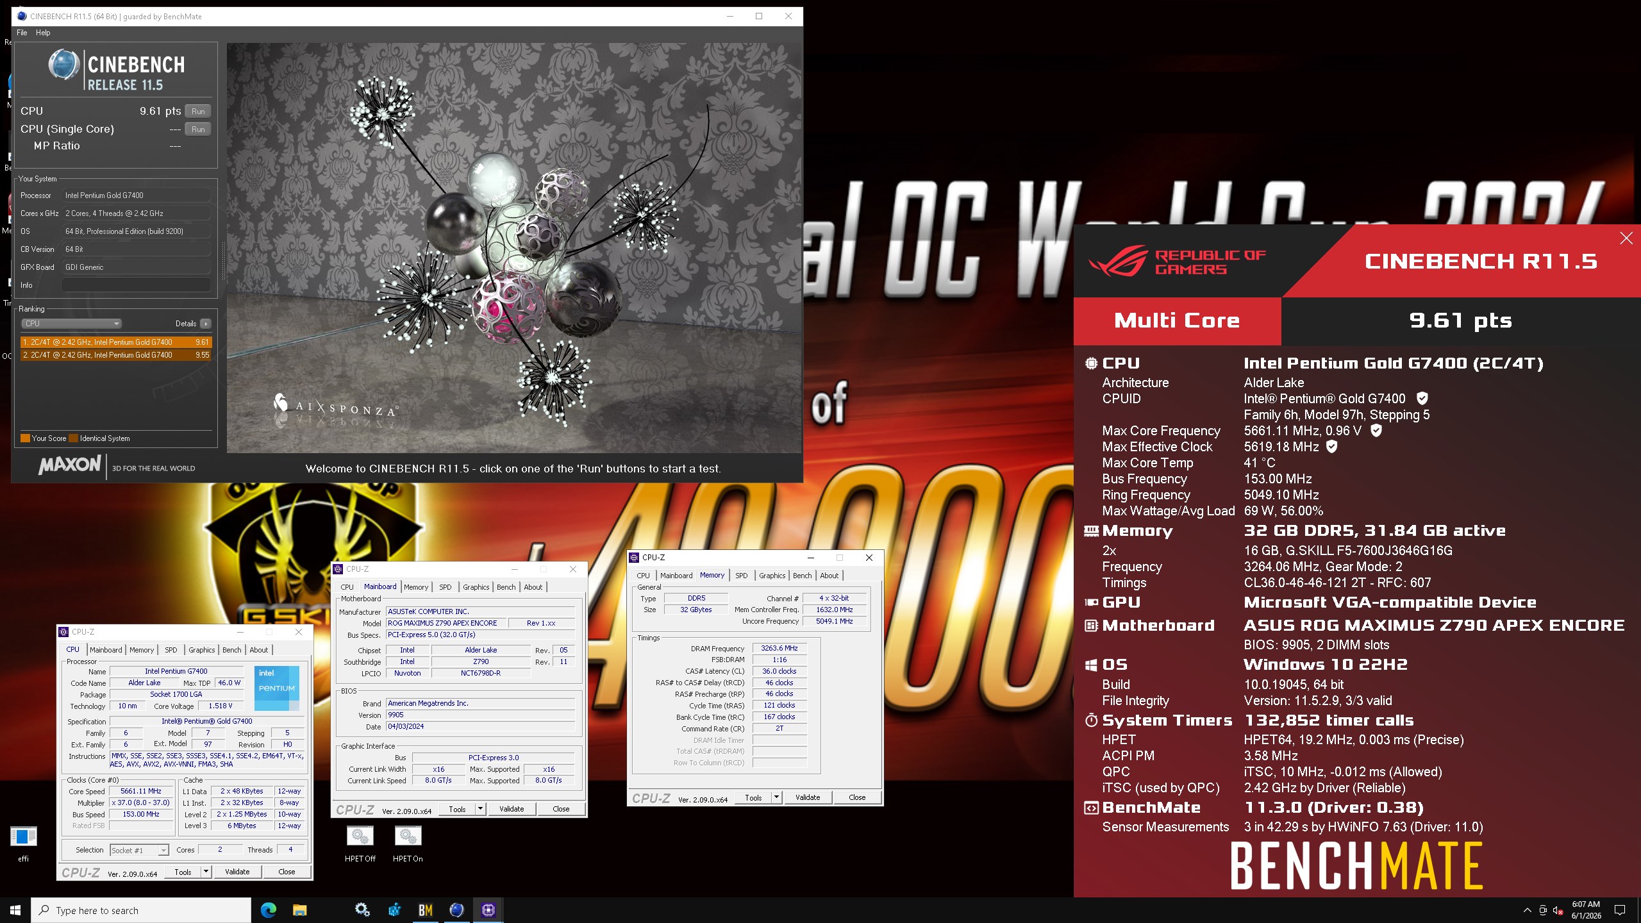Click the Intel Pentium logo in CPU-Z
The height and width of the screenshot is (923, 1641).
[277, 688]
